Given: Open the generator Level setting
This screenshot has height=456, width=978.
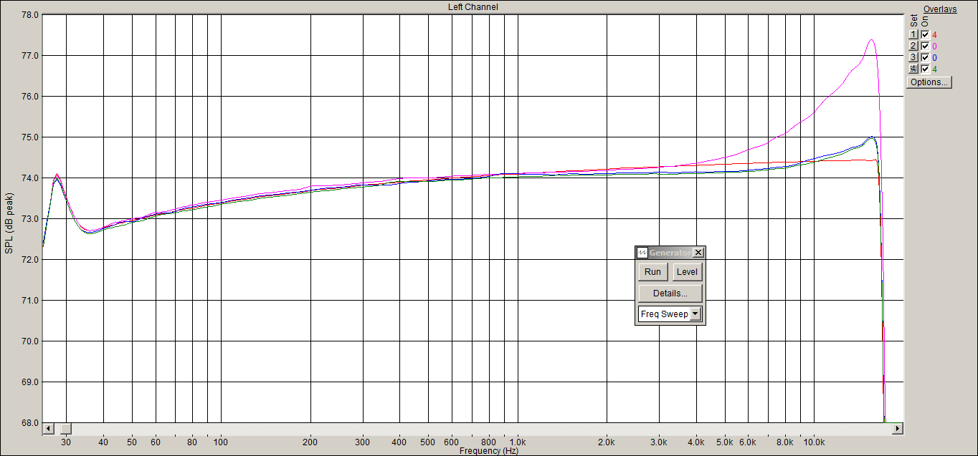Looking at the screenshot, I should click(x=687, y=272).
